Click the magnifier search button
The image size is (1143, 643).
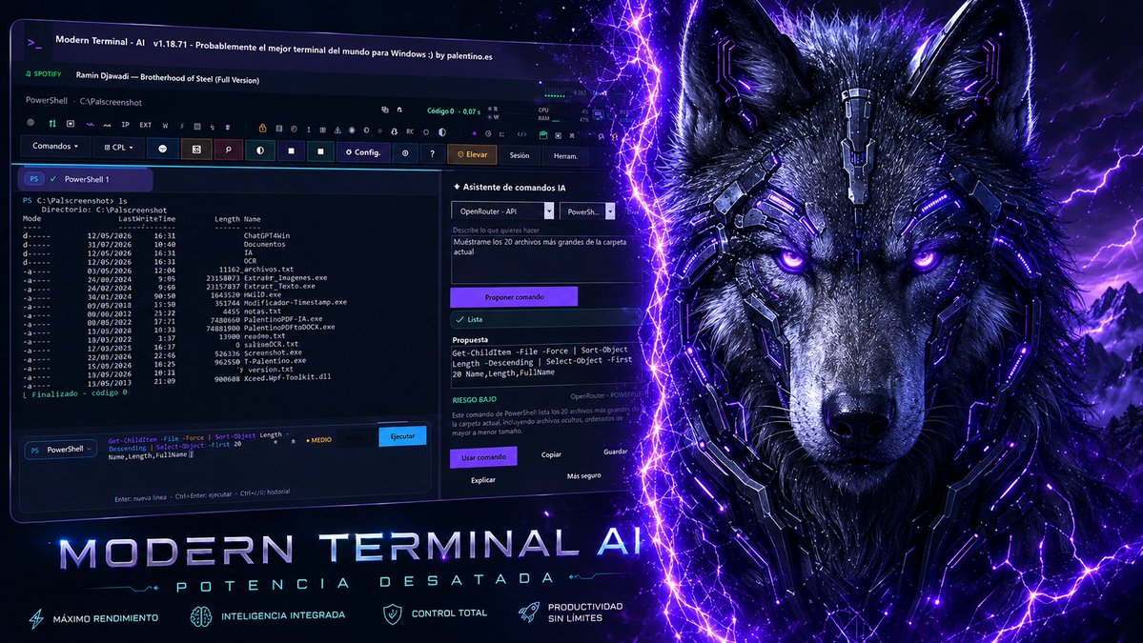click(228, 150)
